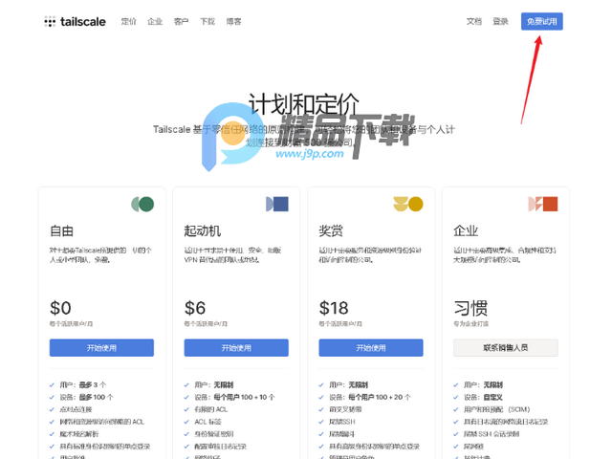Image resolution: width=612 pixels, height=459 pixels.
Task: Click checkmark beside '设备: 自定义'
Action: (x=456, y=398)
